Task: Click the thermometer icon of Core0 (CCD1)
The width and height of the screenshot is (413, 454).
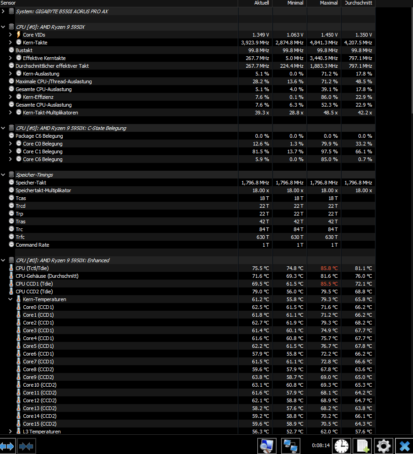Action: click(19, 307)
